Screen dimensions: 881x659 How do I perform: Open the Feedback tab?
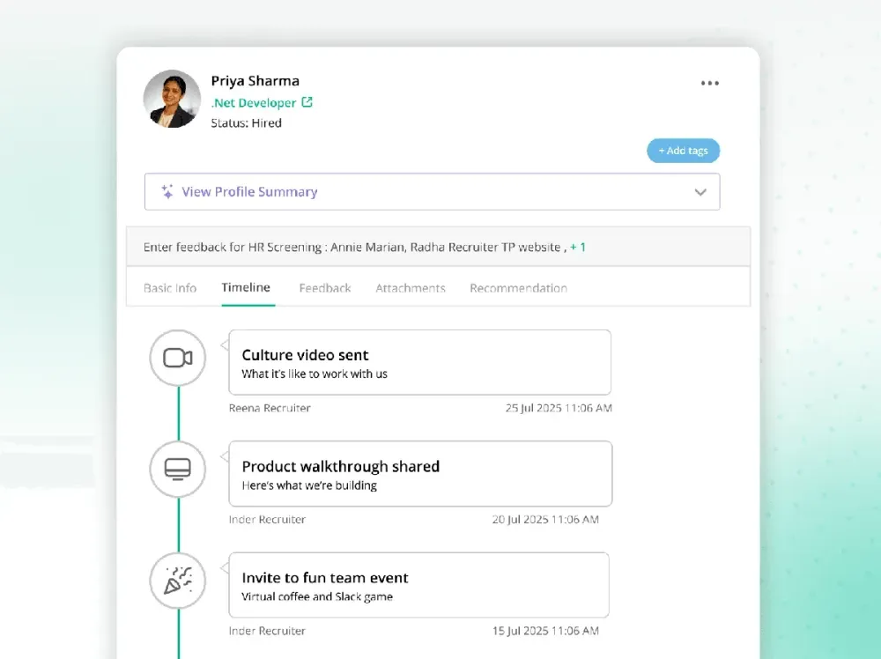pyautogui.click(x=325, y=288)
